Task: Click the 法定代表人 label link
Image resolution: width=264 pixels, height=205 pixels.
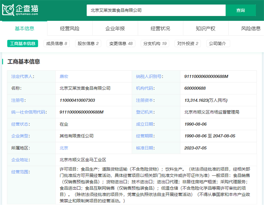Action: pos(22,76)
